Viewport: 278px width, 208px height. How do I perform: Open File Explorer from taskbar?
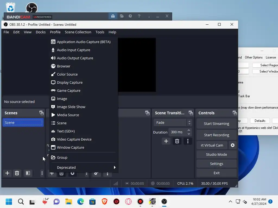69,201
